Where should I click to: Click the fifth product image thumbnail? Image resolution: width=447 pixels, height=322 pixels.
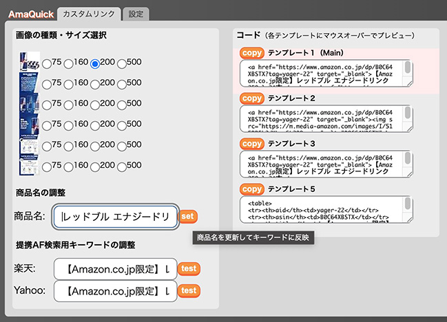(x=29, y=145)
